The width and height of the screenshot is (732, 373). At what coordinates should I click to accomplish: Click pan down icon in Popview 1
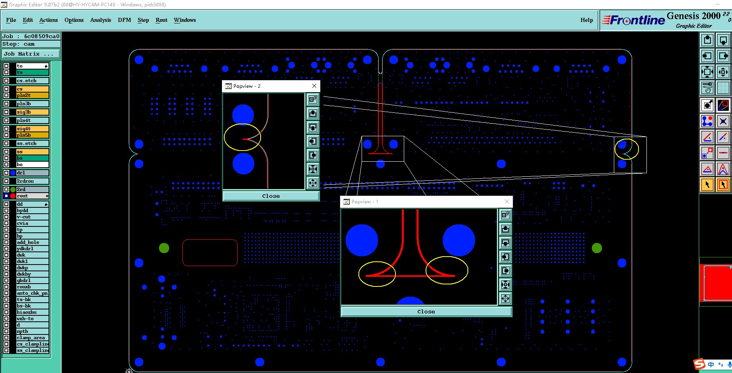coord(506,243)
